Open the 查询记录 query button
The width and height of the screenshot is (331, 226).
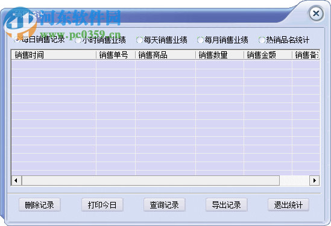tap(164, 205)
